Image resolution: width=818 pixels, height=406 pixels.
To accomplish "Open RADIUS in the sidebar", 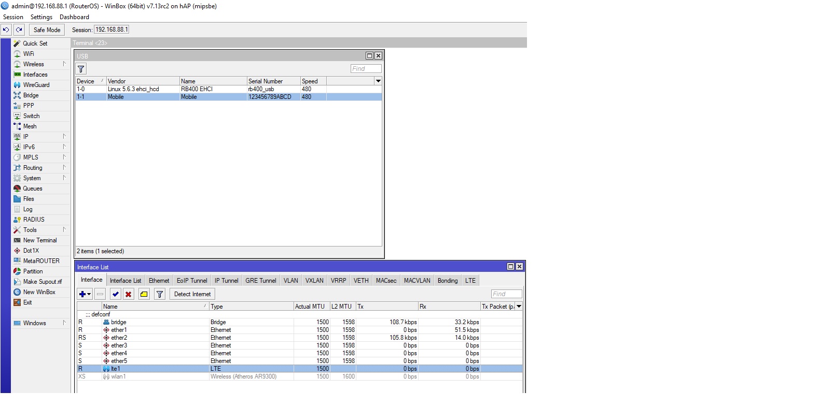I will click(41, 220).
